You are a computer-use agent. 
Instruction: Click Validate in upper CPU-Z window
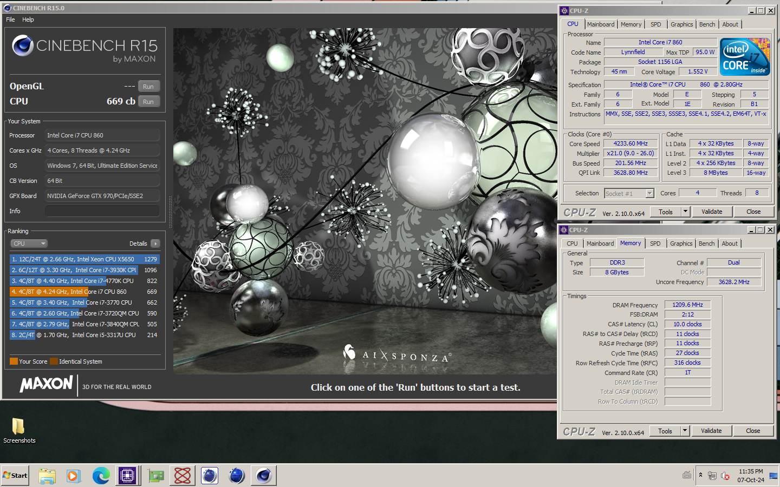(712, 212)
